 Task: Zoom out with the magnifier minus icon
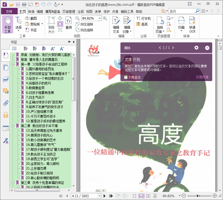pos(77,18)
